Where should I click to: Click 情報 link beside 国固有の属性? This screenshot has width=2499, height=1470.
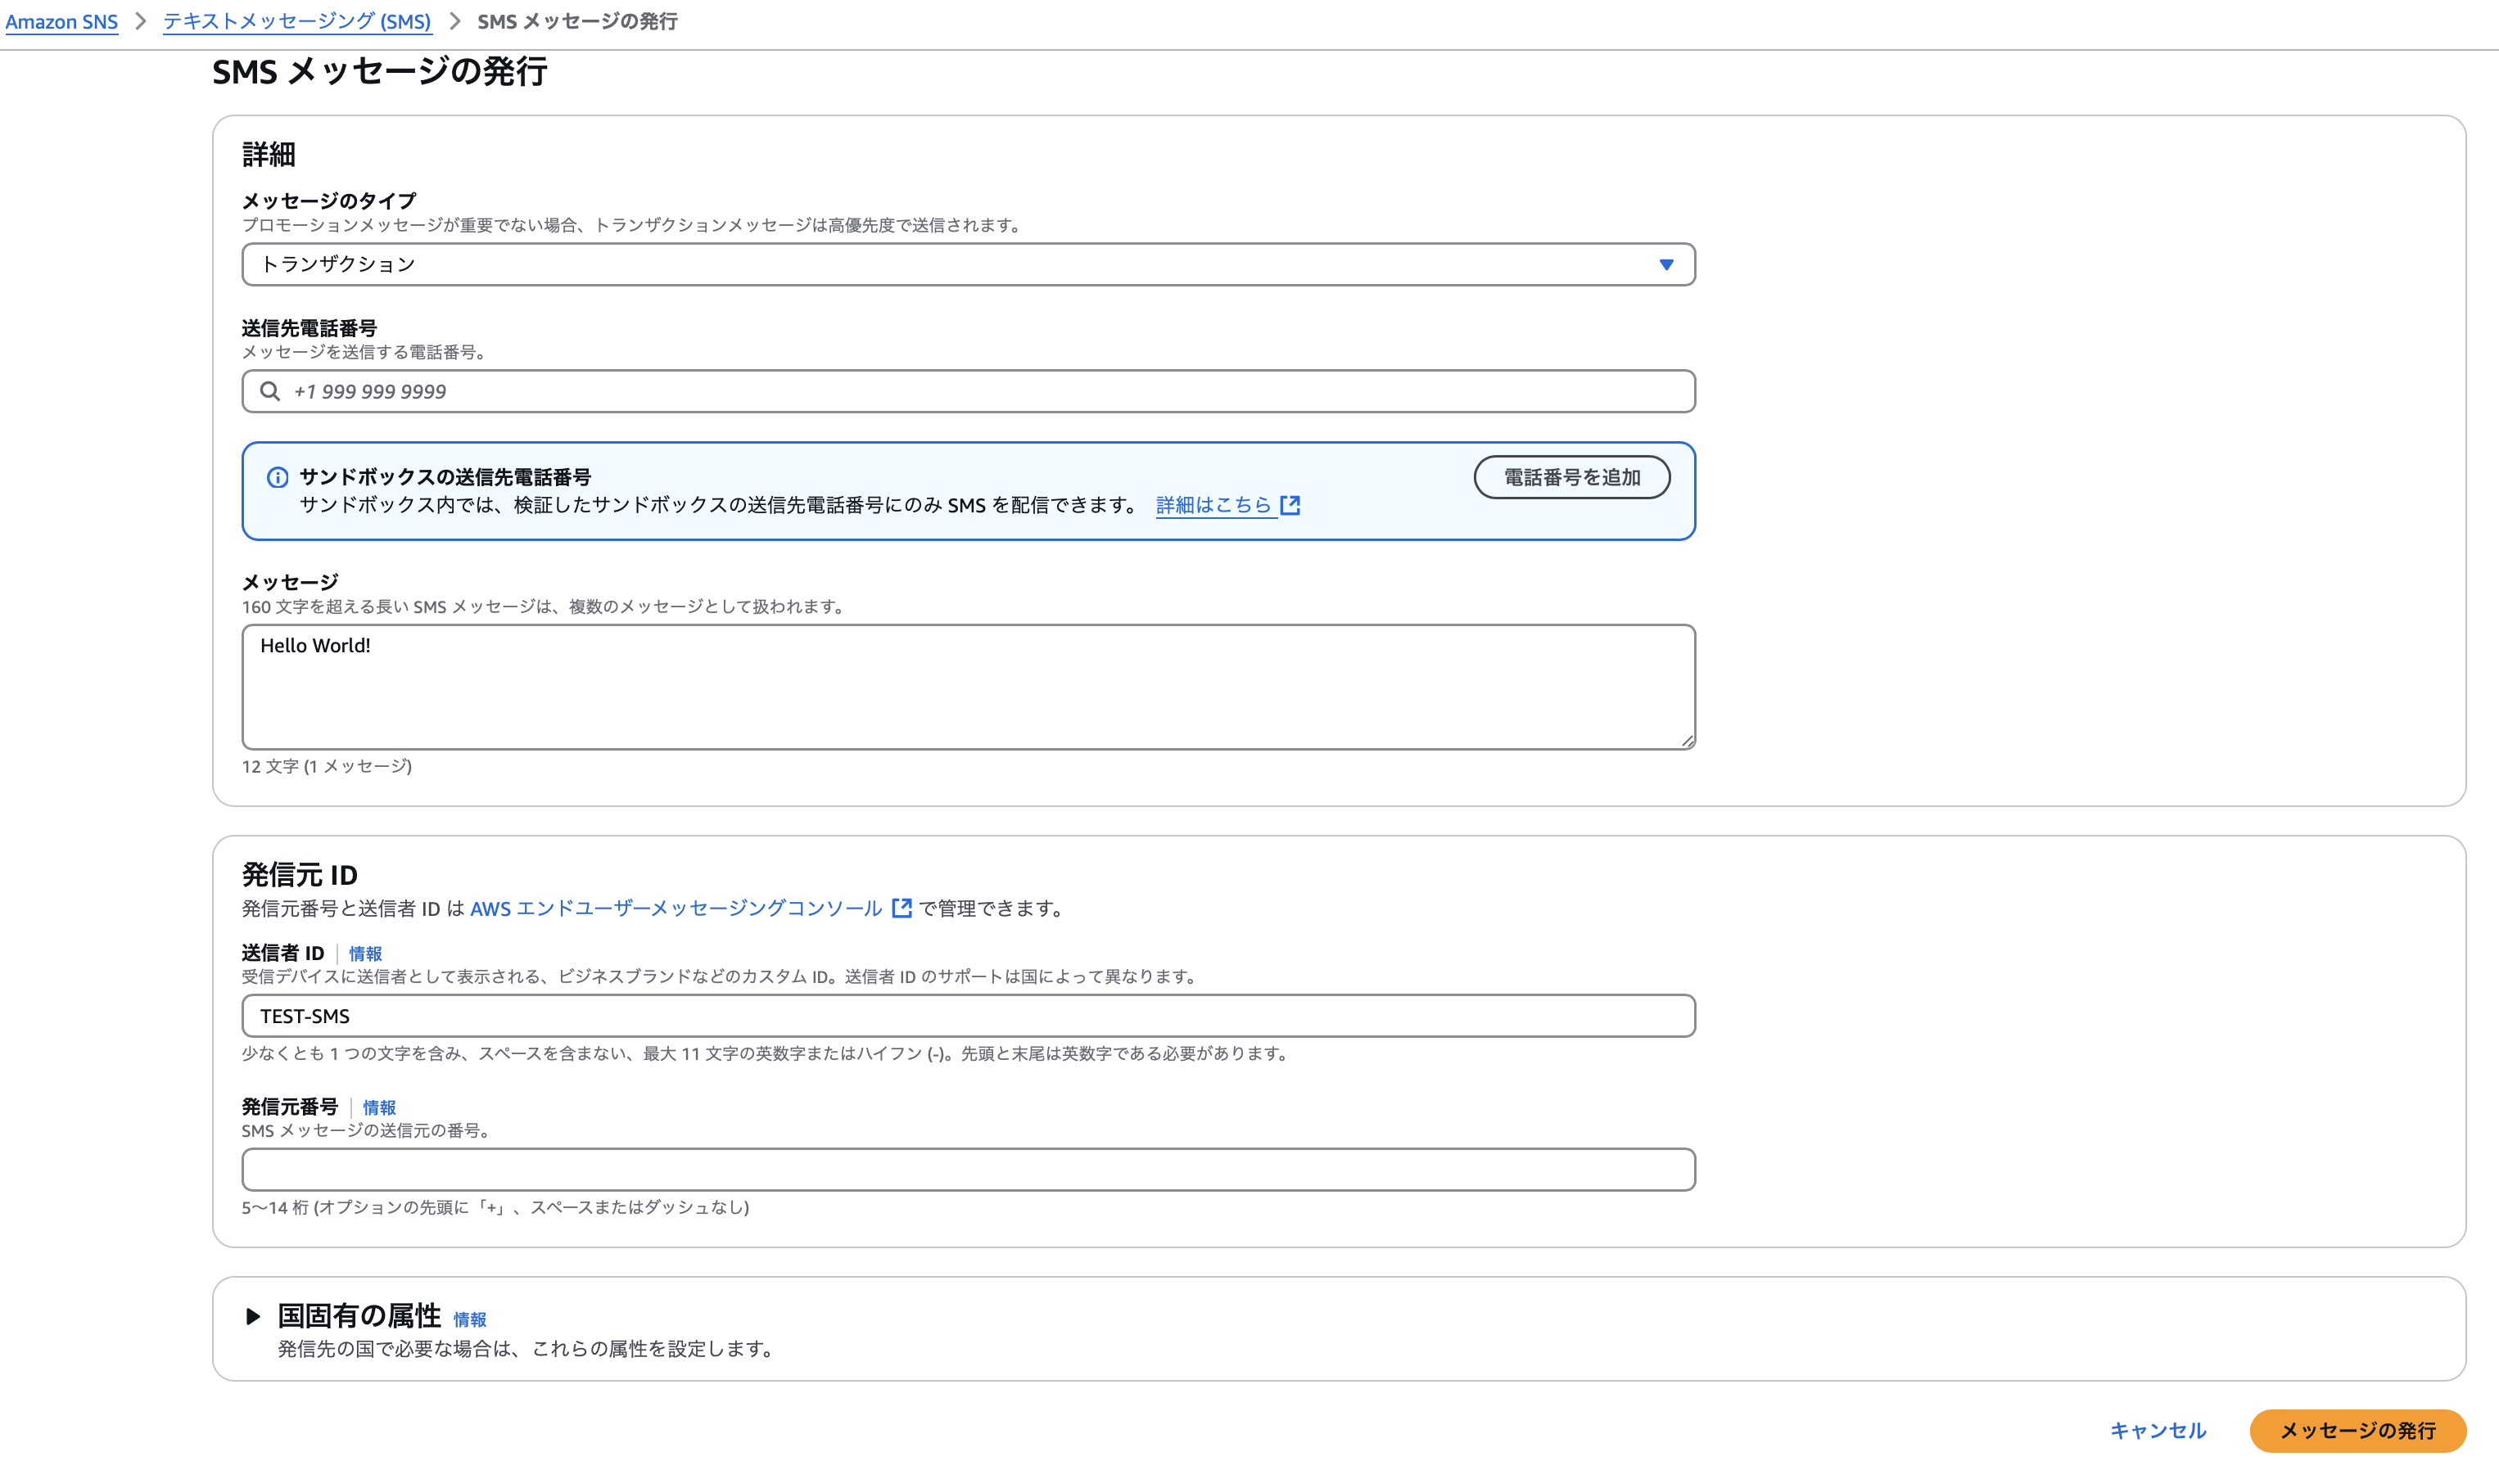click(469, 1319)
